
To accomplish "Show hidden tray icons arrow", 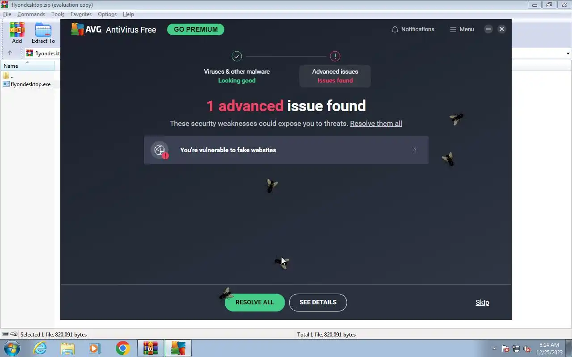I will pos(494,349).
